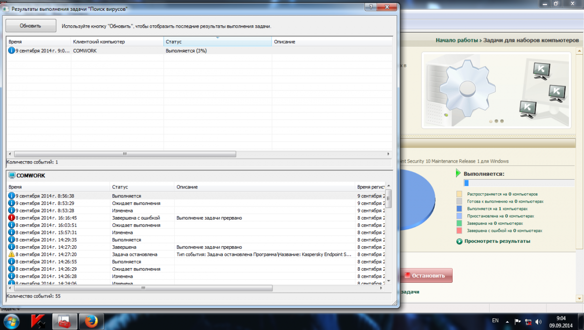Open the red toolbox app in the taskbar

point(64,321)
